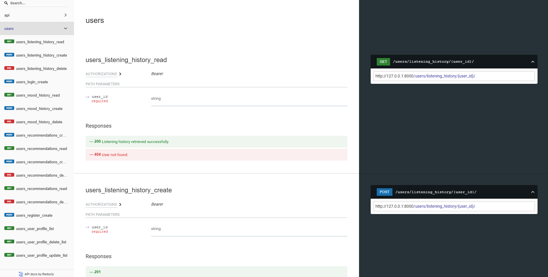Viewport: 548px width, 277px height.
Task: Click the GET path /users/listening_history/{user_id}/ text
Action: pyautogui.click(x=433, y=61)
